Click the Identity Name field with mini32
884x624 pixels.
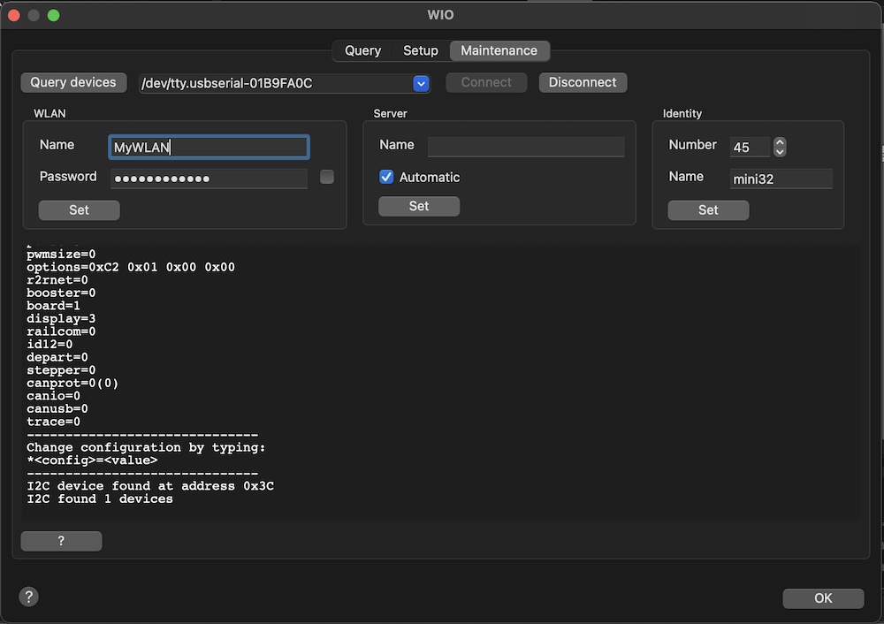tap(781, 179)
